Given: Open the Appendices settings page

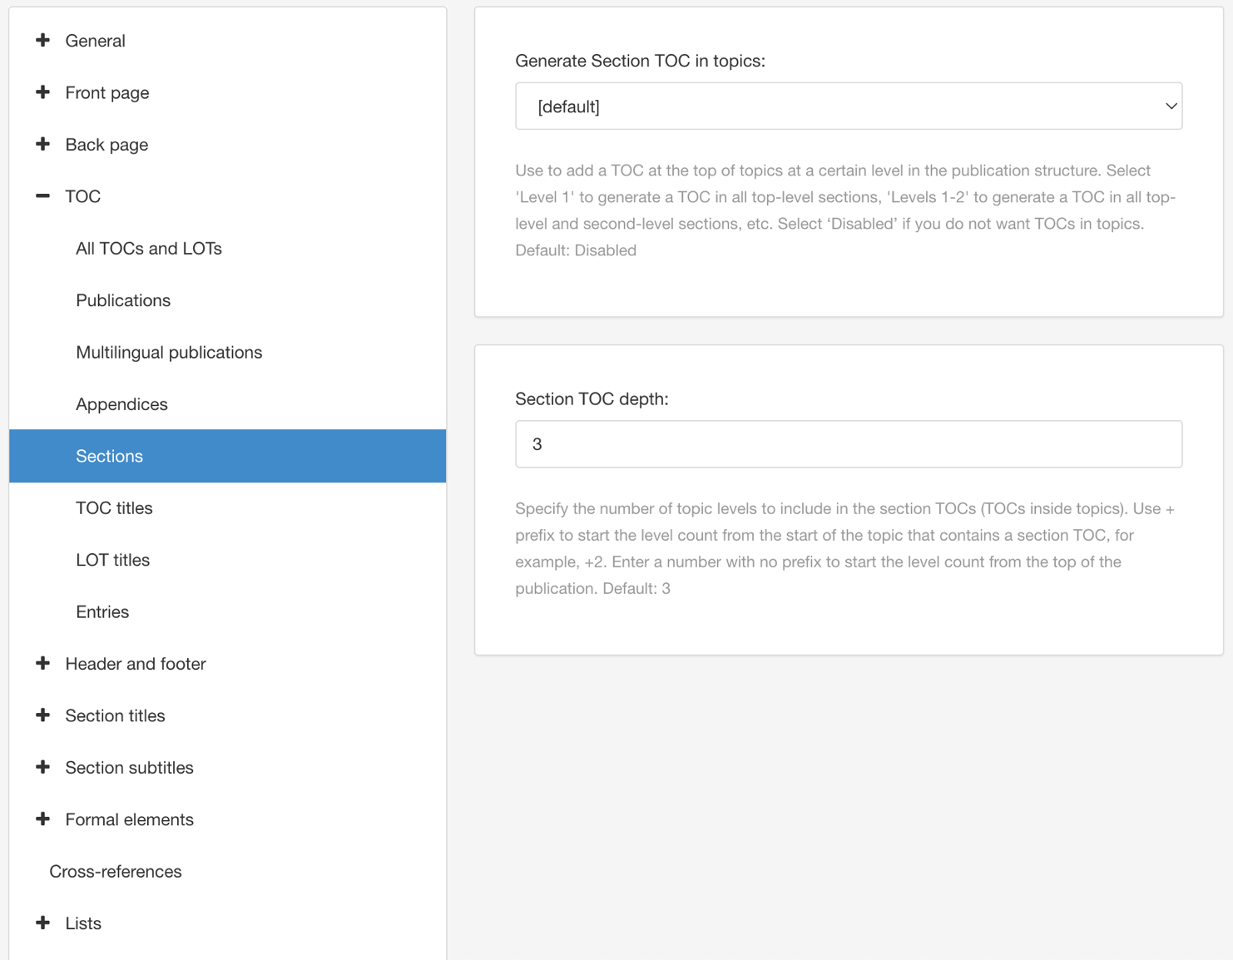Looking at the screenshot, I should coord(121,403).
